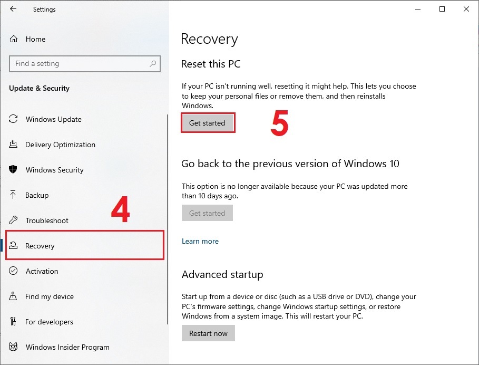The height and width of the screenshot is (365, 479).
Task: Click Restart now under Advanced startup
Action: click(208, 333)
